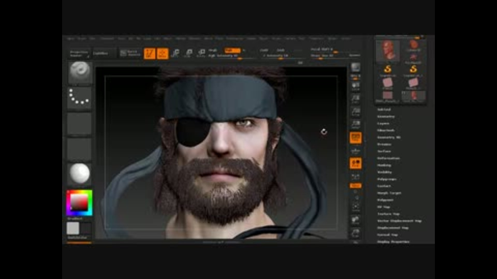Screen dimensions: 497x279
Task: Activate Quick Sketch mode
Action: [130, 53]
